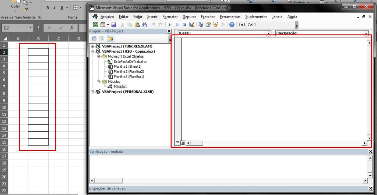Expand the VBAProject (FUNCRES.XLAM) node
This screenshot has height=195, width=377.
pyautogui.click(x=92, y=46)
